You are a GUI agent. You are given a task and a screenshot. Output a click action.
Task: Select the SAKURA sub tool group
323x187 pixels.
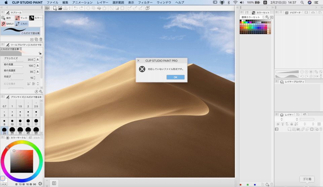tap(7, 24)
